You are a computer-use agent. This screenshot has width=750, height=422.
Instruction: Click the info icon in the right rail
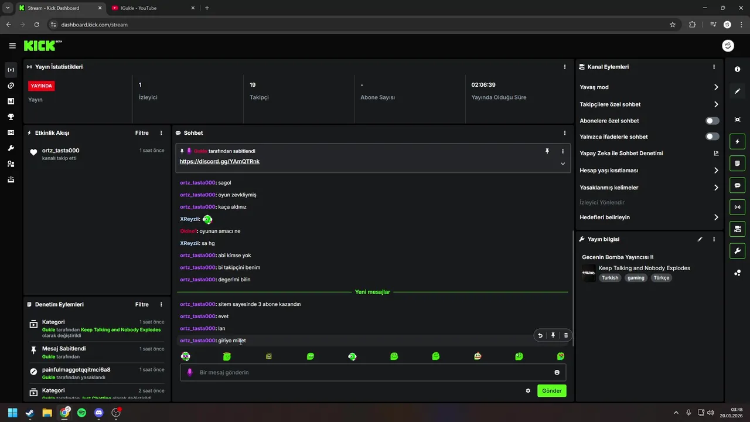pyautogui.click(x=737, y=69)
